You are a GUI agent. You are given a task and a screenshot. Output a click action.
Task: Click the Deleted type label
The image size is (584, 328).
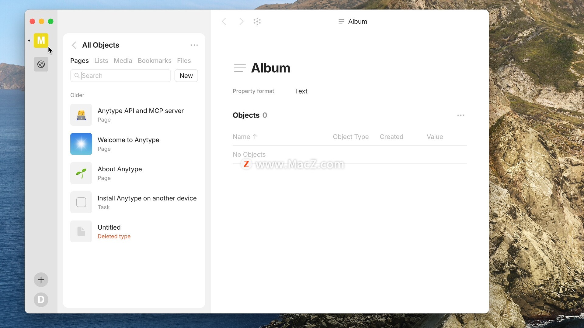114,236
